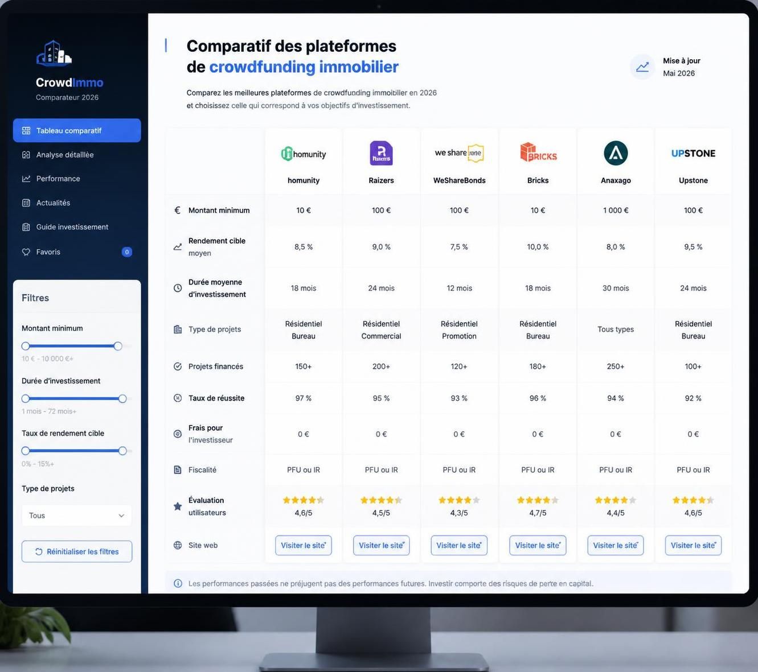758x672 pixels.
Task: Open the Performance menu item
Action: click(x=77, y=179)
